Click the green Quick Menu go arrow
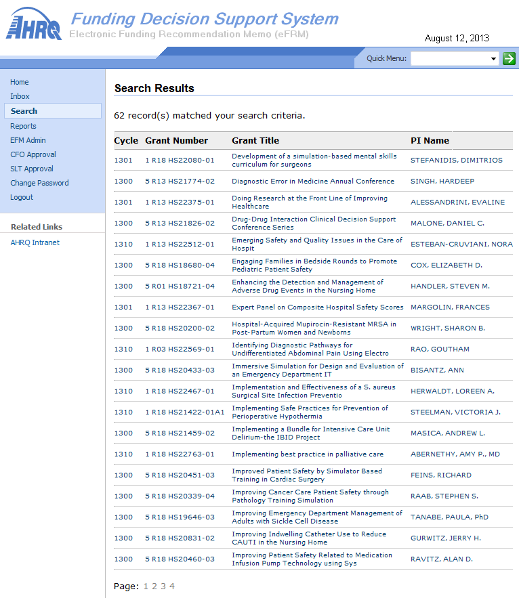519x598 pixels. tap(509, 58)
